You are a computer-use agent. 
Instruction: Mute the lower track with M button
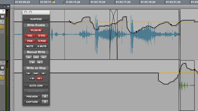2,68
